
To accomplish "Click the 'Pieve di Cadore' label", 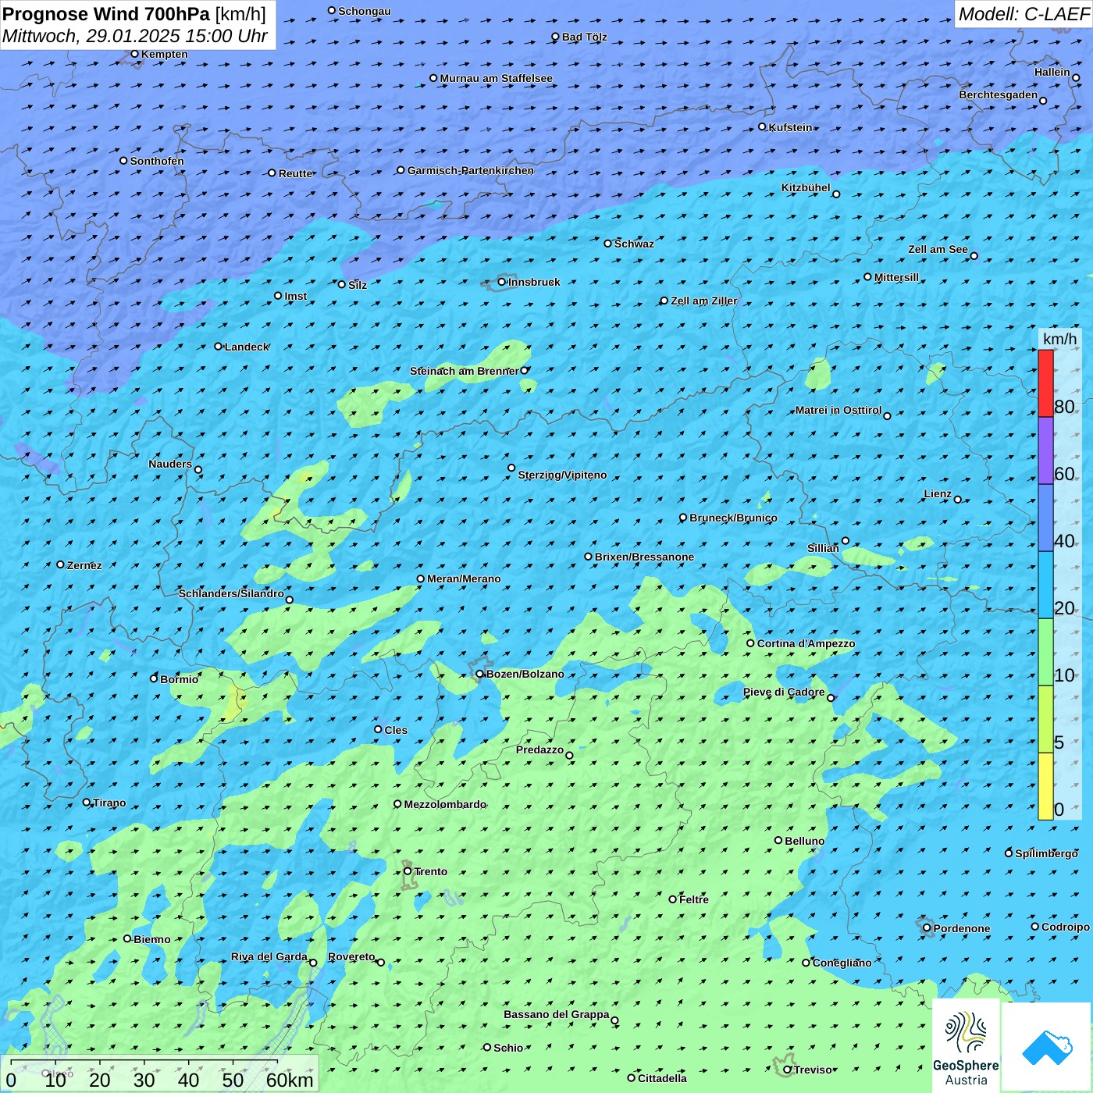I will point(784,692).
